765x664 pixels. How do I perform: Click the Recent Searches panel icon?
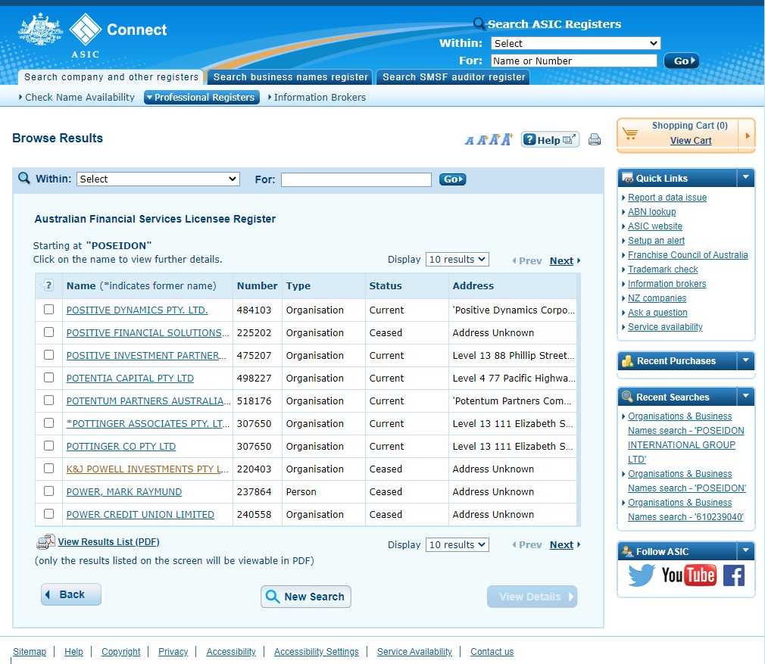point(627,397)
